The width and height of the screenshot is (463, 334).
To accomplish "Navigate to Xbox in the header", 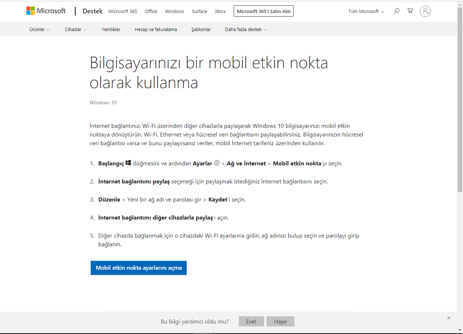I will pyautogui.click(x=220, y=11).
